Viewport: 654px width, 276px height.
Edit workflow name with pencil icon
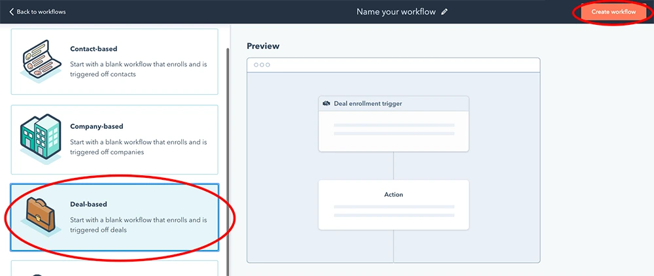444,12
